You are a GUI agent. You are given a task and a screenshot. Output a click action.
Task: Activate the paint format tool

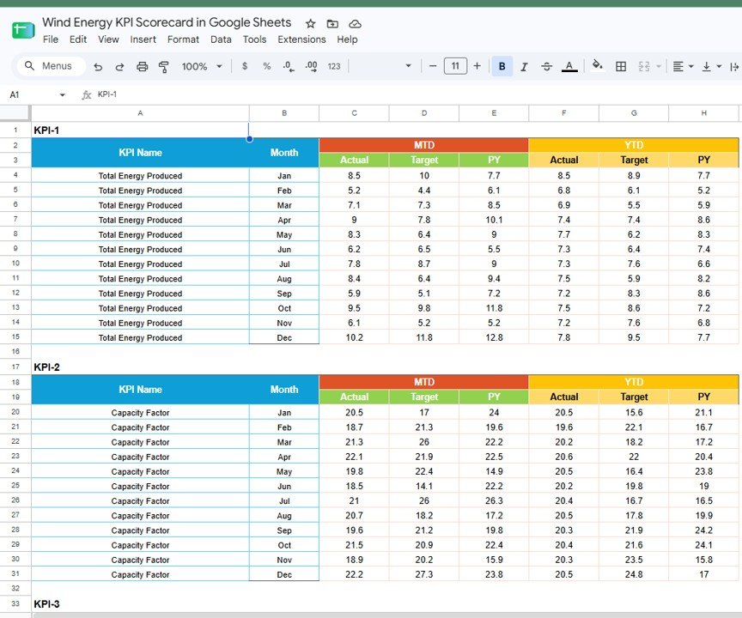(164, 67)
